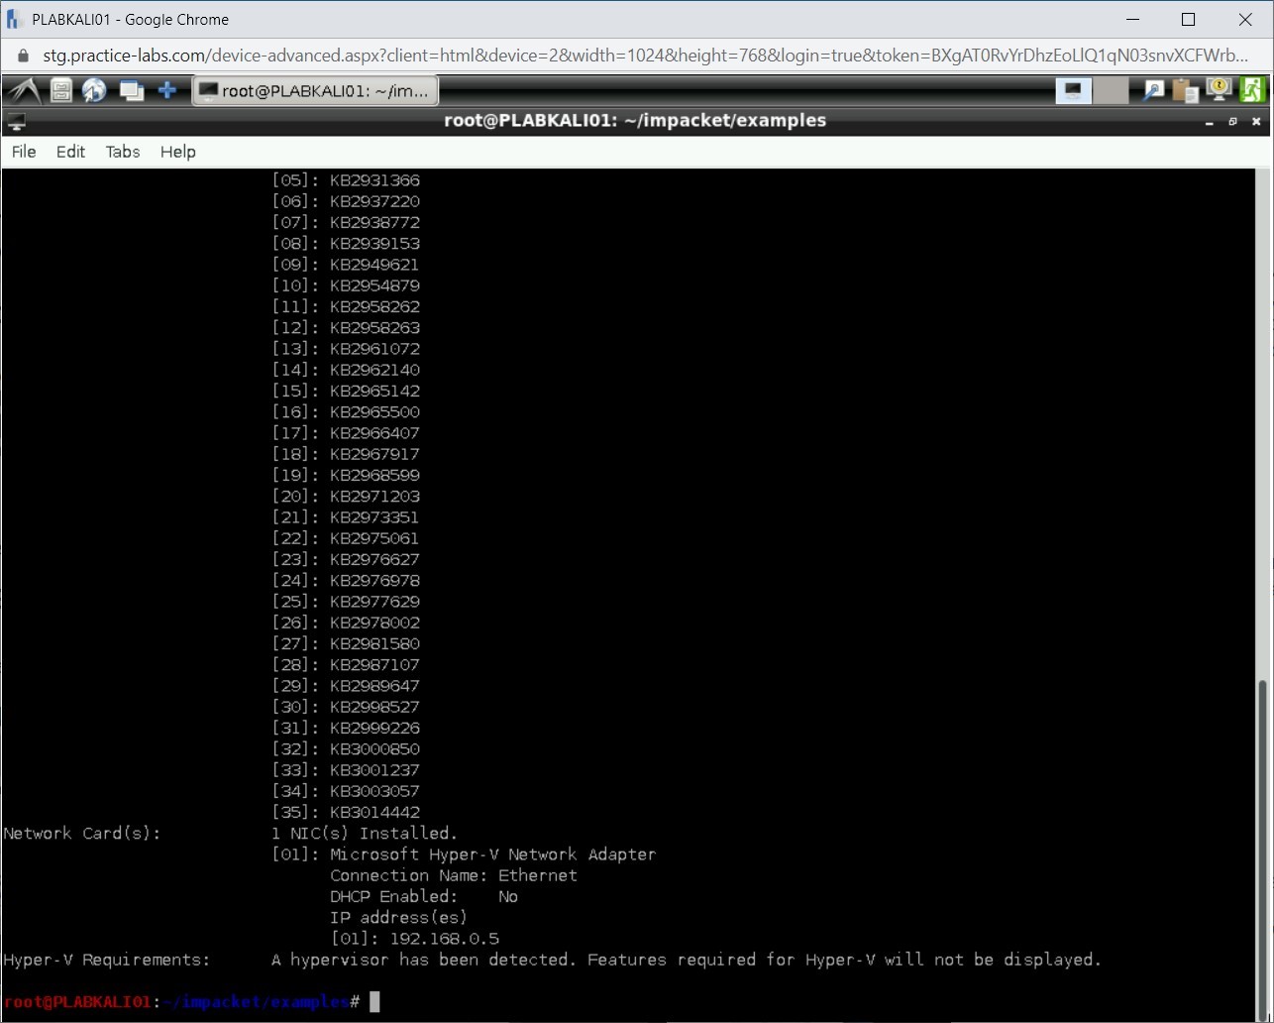The width and height of the screenshot is (1274, 1023).
Task: Click the overlapping windows panel icon
Action: tap(131, 91)
